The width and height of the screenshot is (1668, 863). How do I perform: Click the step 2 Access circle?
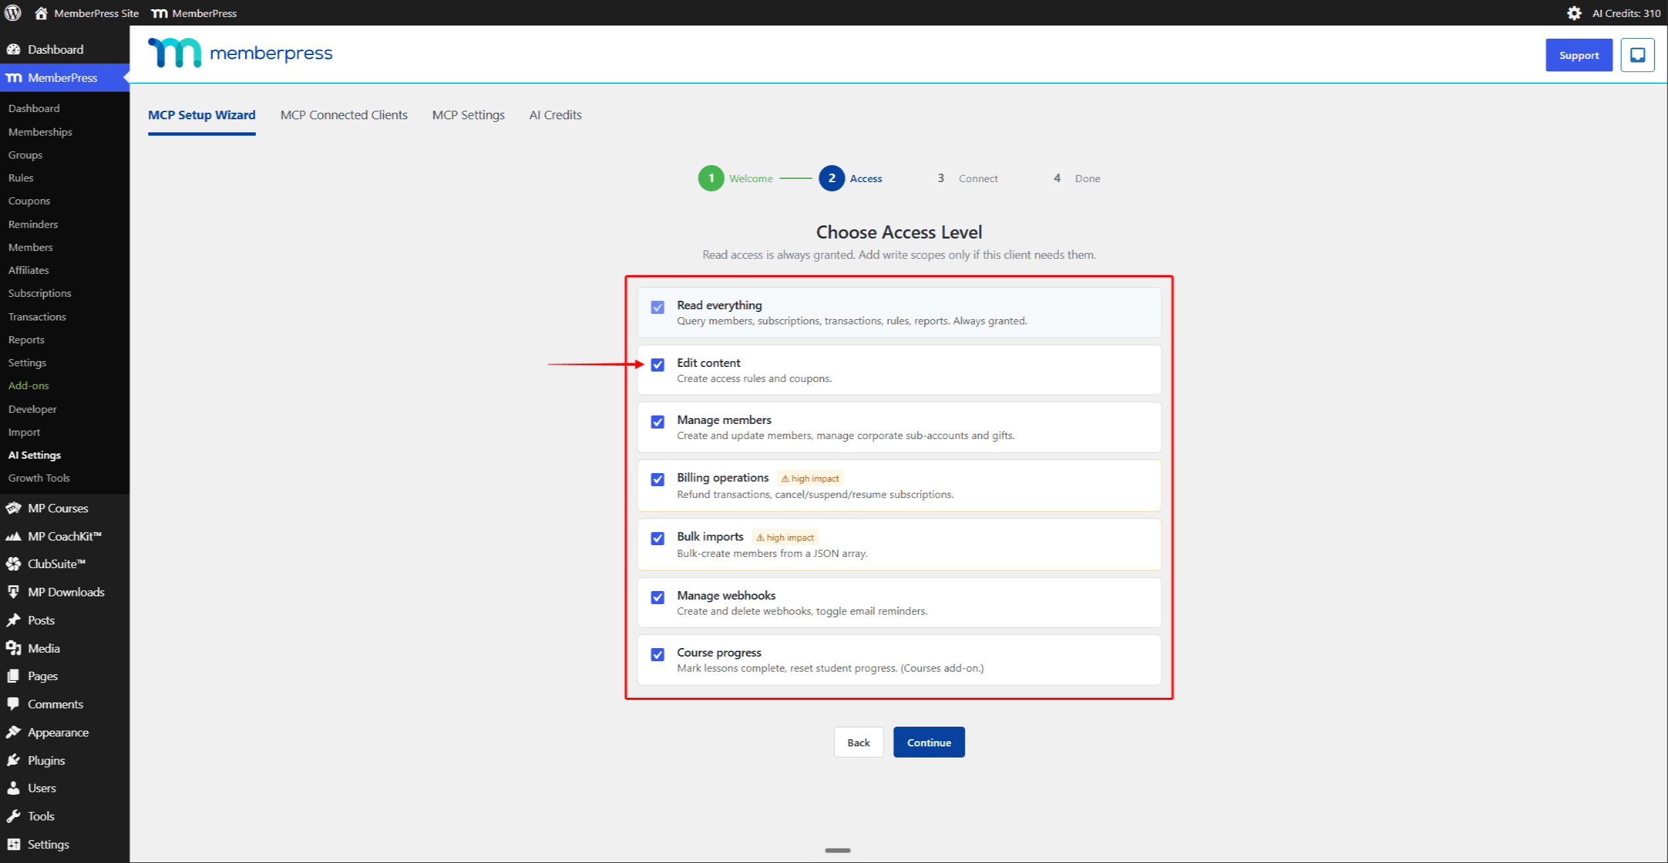tap(831, 178)
